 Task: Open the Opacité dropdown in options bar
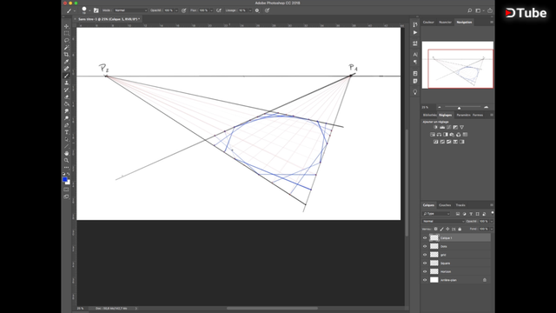click(176, 10)
